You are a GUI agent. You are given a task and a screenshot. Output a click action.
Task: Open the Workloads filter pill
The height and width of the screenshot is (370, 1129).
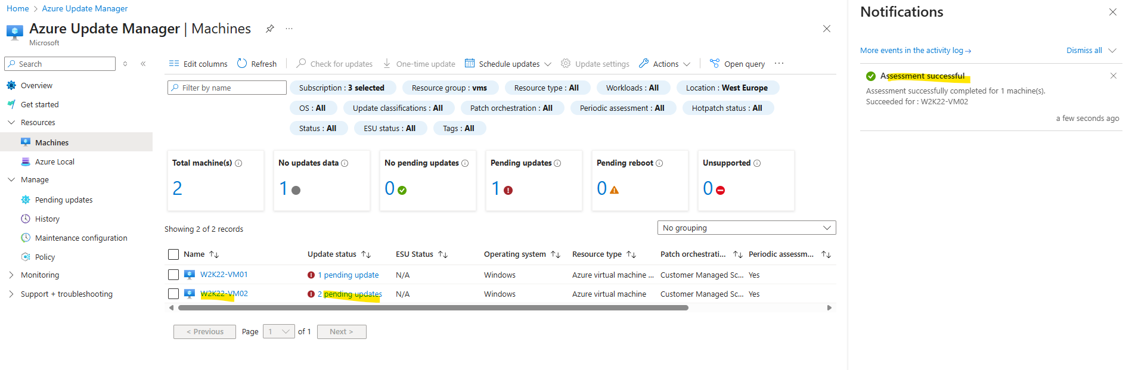pyautogui.click(x=632, y=88)
